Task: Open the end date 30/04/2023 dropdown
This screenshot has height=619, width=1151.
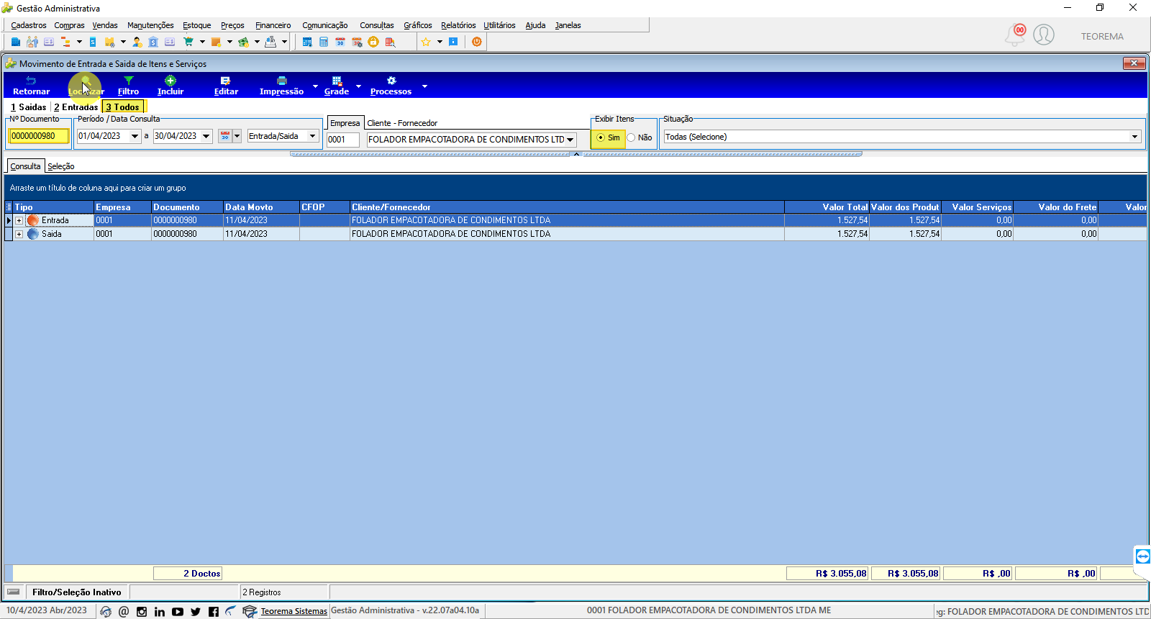Action: pos(206,136)
